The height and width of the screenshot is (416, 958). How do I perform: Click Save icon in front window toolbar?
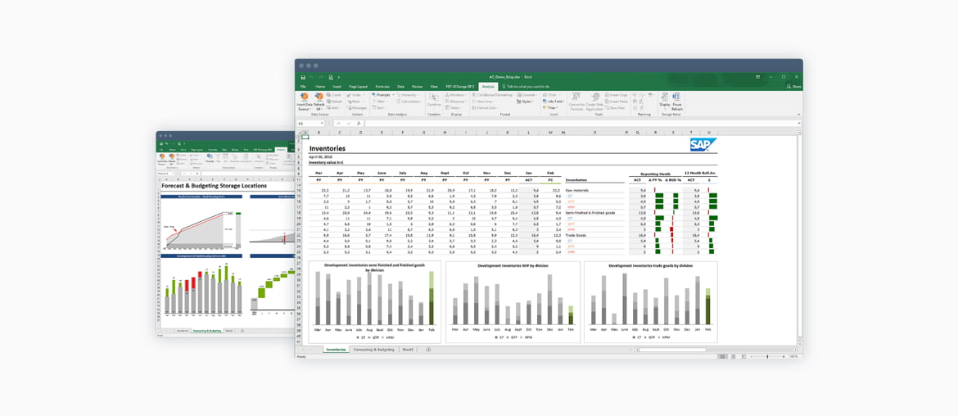point(303,78)
